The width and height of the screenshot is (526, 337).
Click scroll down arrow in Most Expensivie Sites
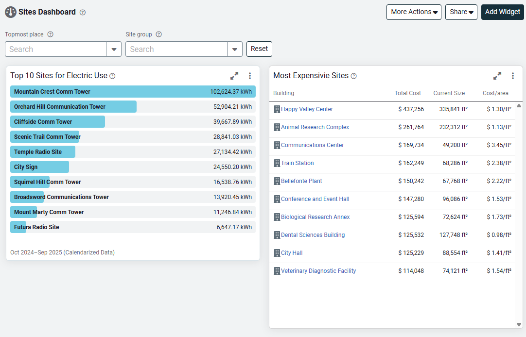(519, 324)
